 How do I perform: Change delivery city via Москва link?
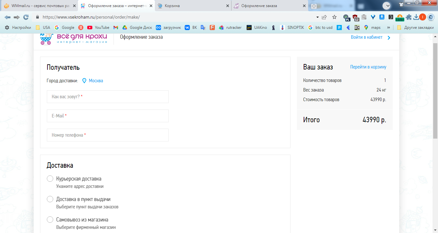click(x=96, y=81)
